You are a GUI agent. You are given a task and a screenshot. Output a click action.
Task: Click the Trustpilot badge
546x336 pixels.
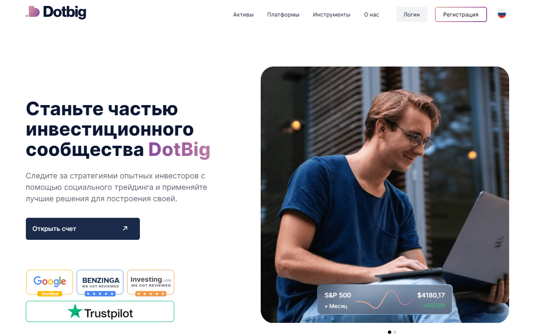[x=100, y=311]
